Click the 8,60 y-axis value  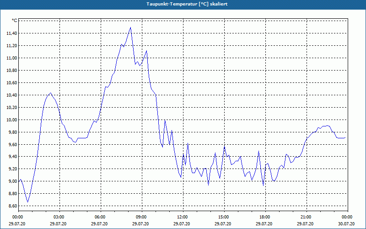(x=13, y=206)
